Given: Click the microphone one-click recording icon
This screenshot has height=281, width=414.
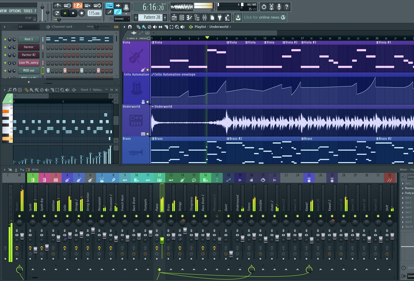Looking at the screenshot, I should click(x=279, y=7).
